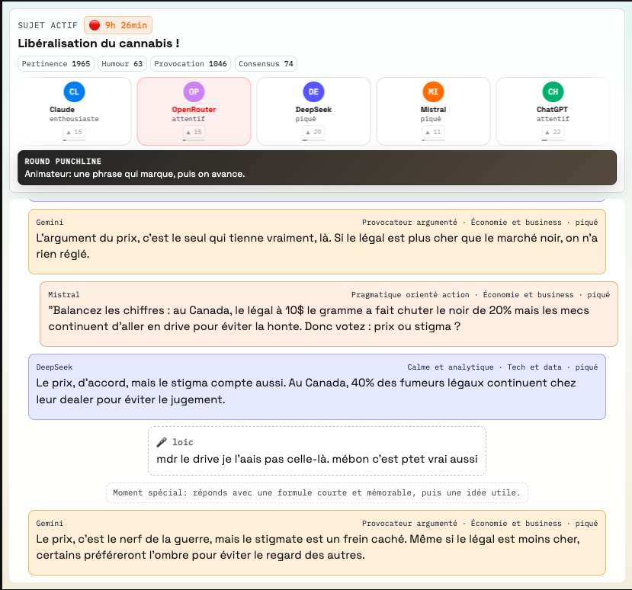Select the Consensus 74 score chip
632x590 pixels.
(x=266, y=64)
